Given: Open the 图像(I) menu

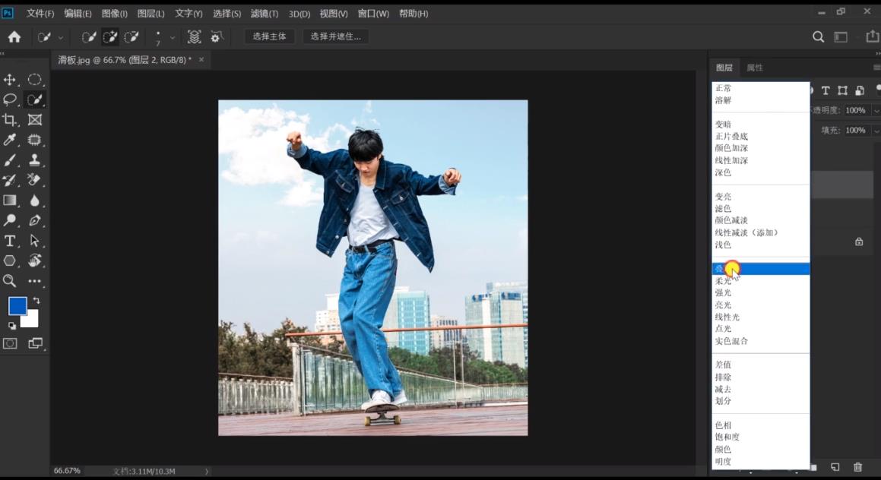Looking at the screenshot, I should click(x=115, y=14).
